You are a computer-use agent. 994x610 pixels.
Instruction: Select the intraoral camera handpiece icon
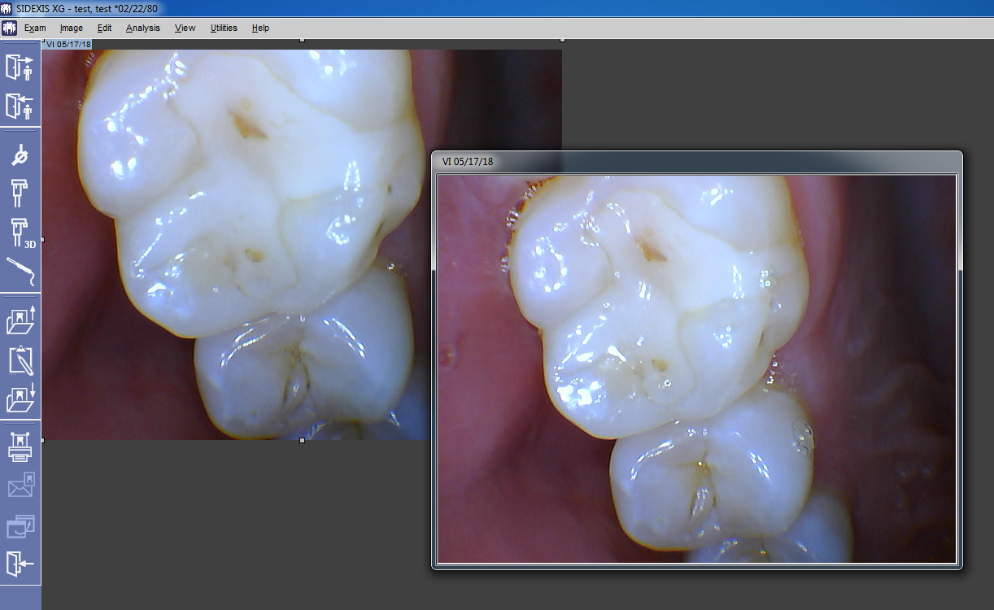click(x=20, y=272)
